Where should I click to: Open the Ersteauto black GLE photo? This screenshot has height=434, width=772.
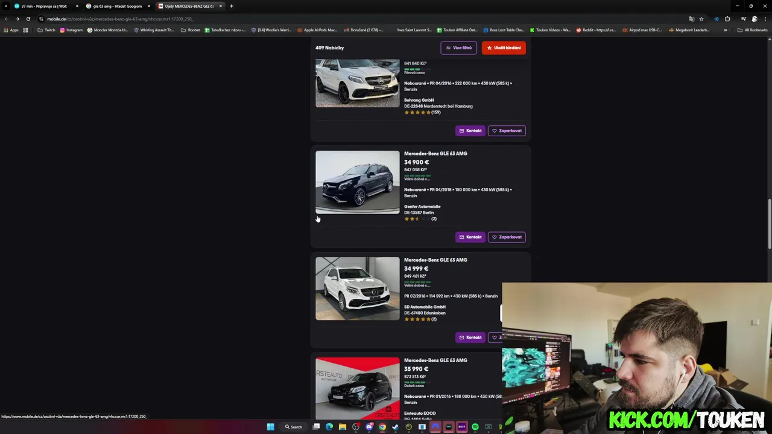(x=357, y=389)
